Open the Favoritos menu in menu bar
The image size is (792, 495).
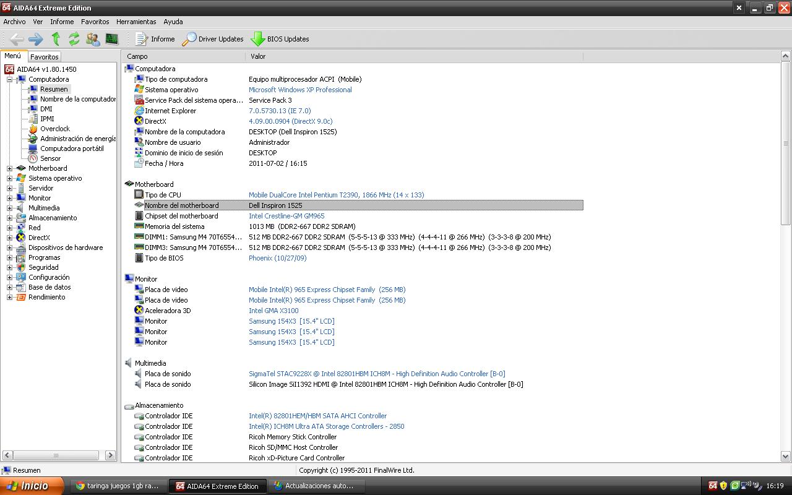point(95,22)
